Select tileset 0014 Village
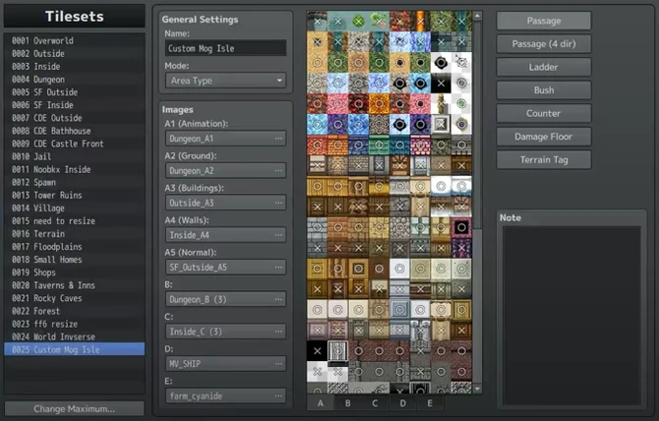 click(75, 209)
